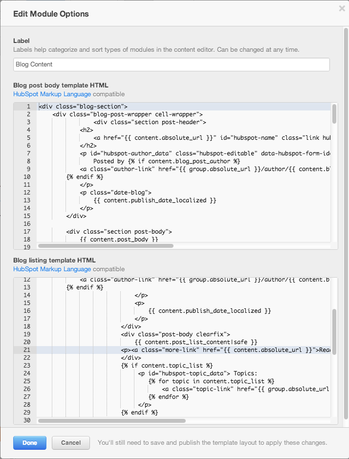The image size is (349, 459).
Task: Click the Posted by line in post body editor
Action: coord(167,161)
